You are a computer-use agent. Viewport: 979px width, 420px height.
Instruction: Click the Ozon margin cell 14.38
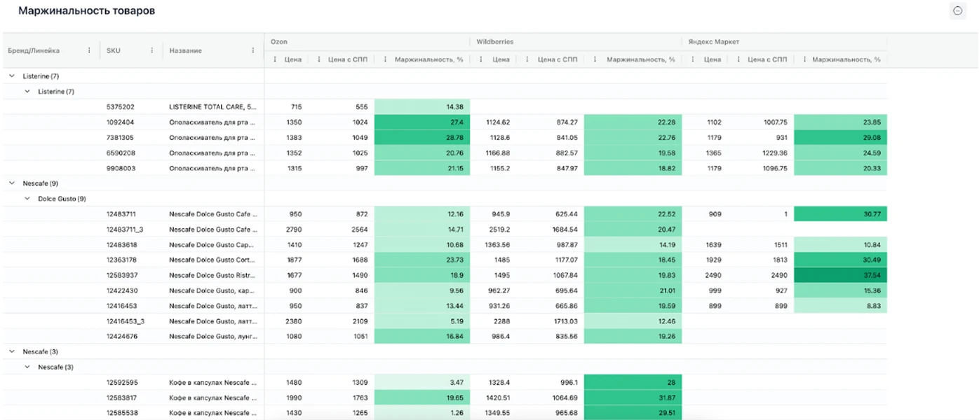(422, 107)
